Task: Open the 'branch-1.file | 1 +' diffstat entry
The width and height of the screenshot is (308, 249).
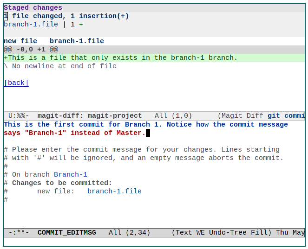Action: pyautogui.click(x=43, y=24)
